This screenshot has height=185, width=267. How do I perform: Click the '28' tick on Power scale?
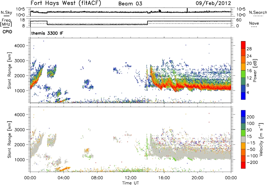click(249, 49)
